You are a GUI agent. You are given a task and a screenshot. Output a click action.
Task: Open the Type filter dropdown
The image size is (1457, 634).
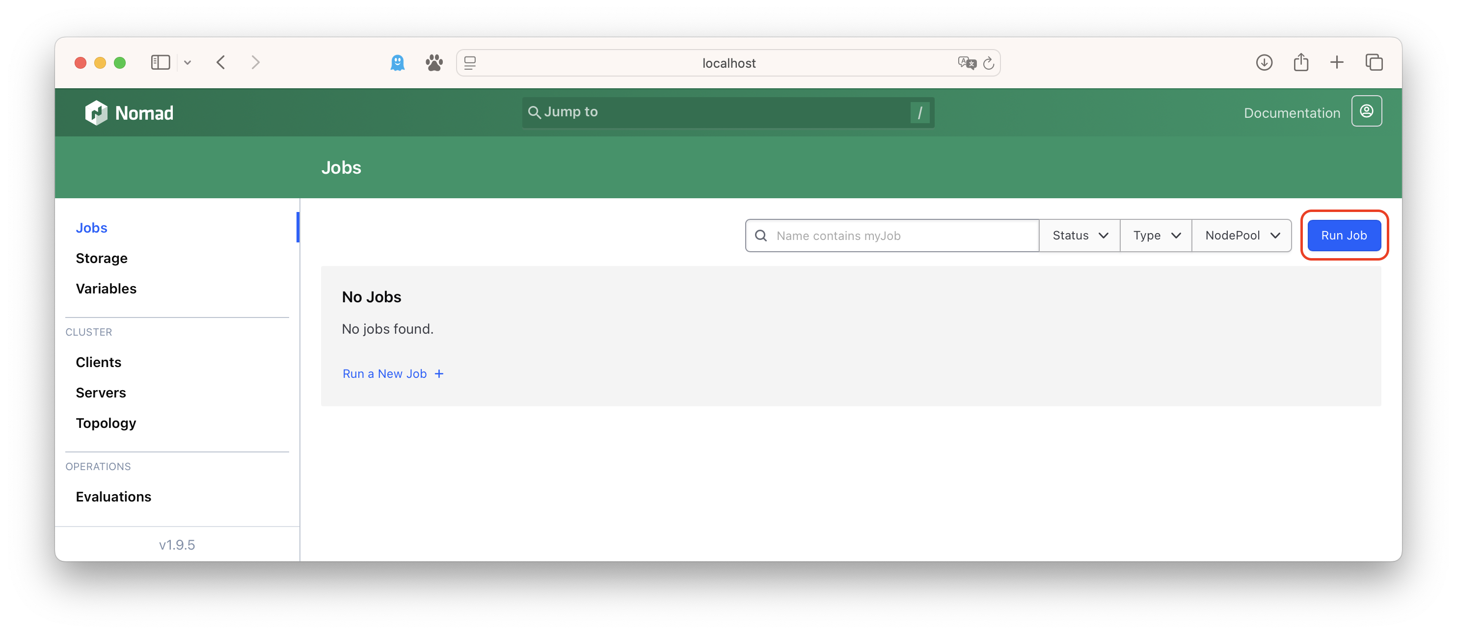(1156, 236)
